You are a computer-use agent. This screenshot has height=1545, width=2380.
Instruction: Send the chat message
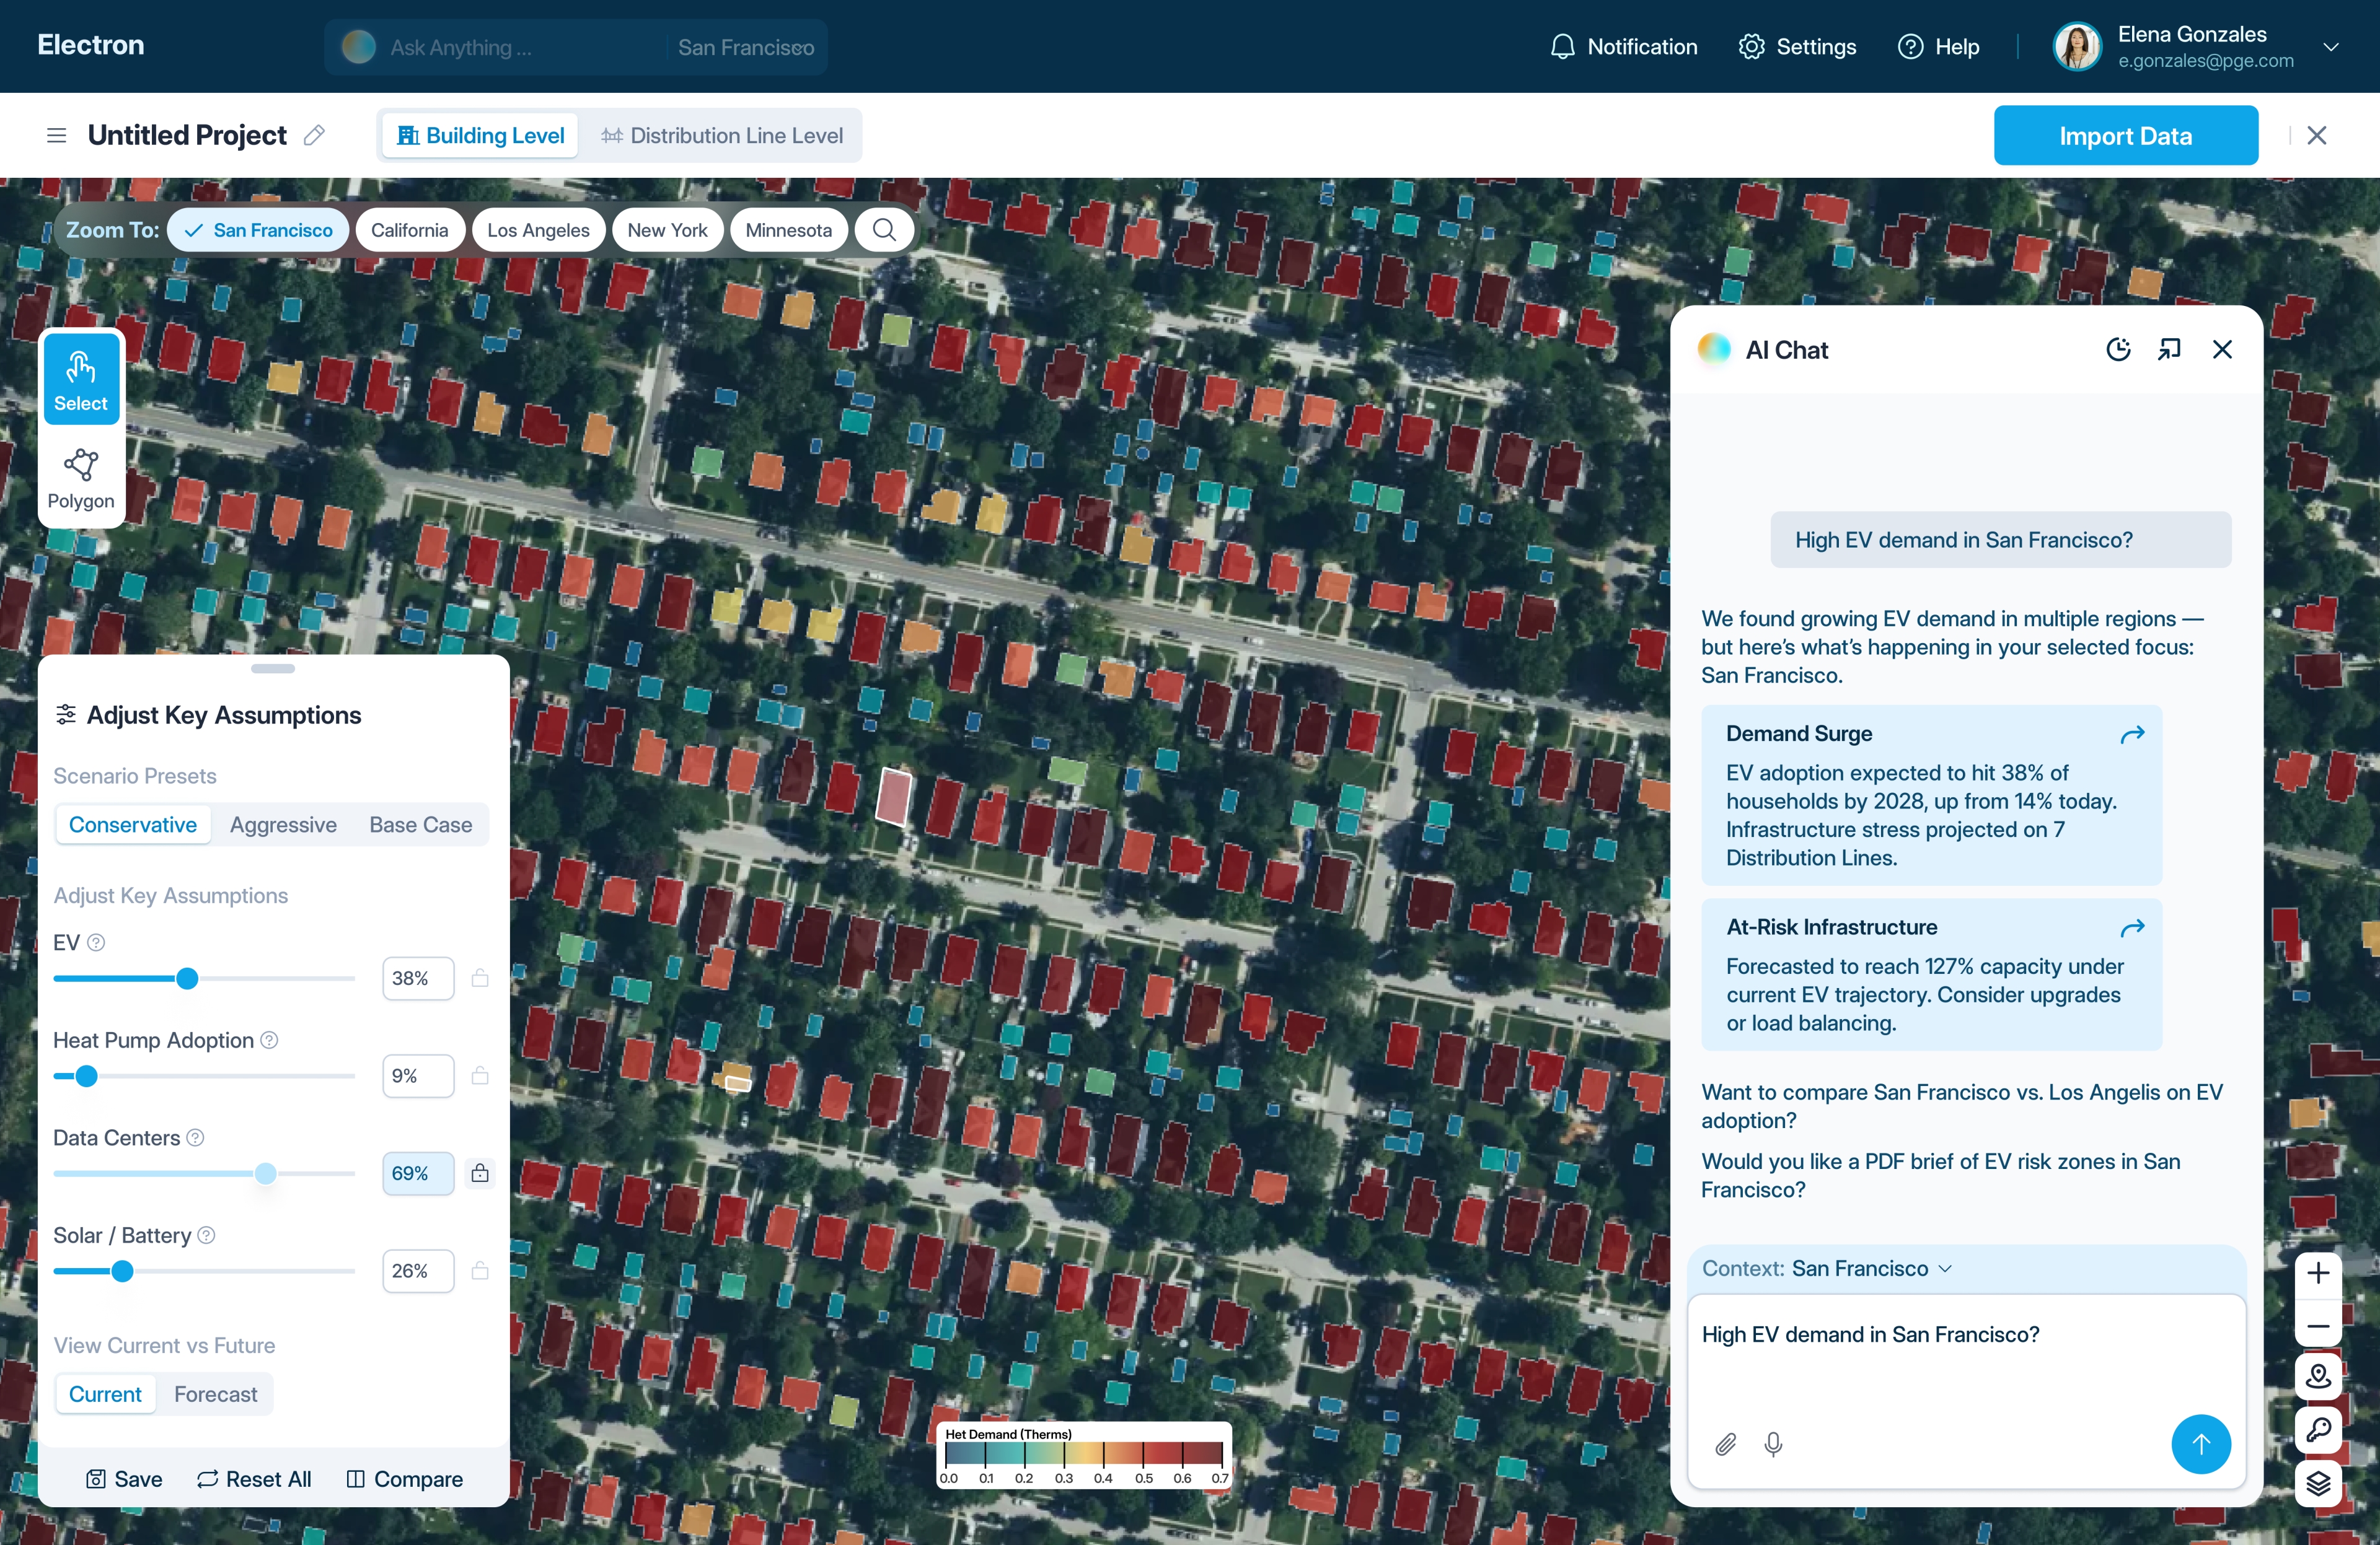point(2200,1443)
